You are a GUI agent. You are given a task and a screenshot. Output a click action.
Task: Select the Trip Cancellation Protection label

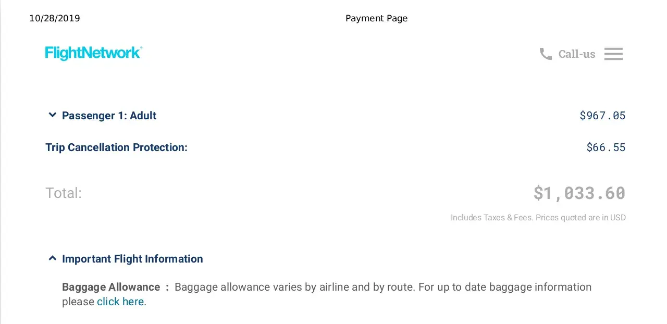tap(116, 147)
